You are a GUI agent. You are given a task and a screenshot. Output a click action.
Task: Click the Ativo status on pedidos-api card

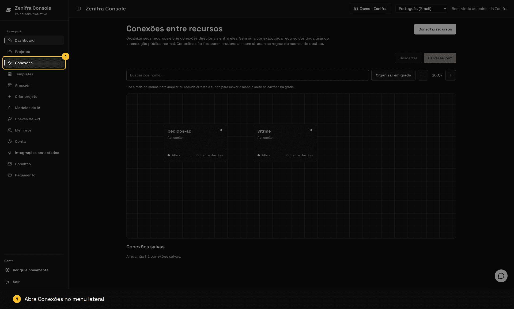pos(173,155)
